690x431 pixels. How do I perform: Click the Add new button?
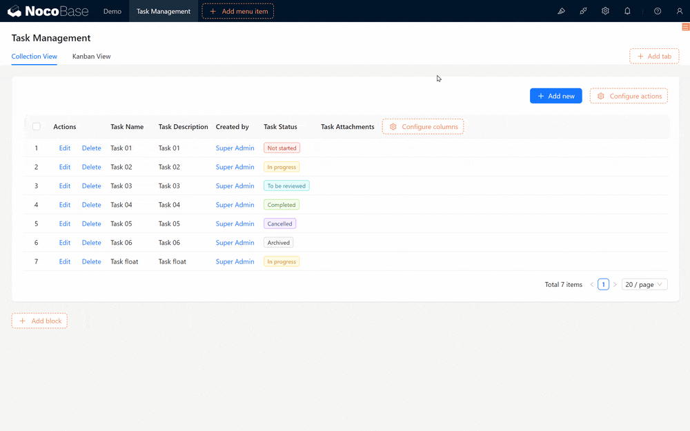click(555, 96)
